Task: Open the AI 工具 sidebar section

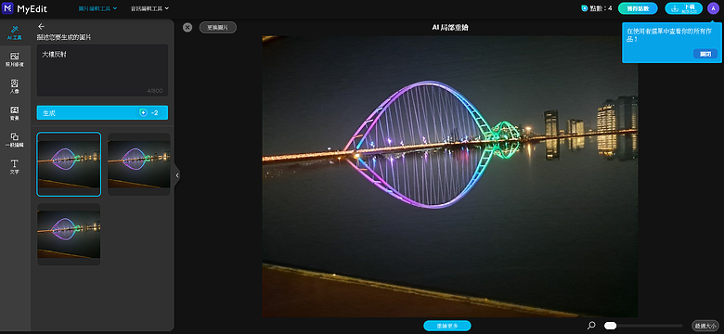Action: [x=14, y=32]
